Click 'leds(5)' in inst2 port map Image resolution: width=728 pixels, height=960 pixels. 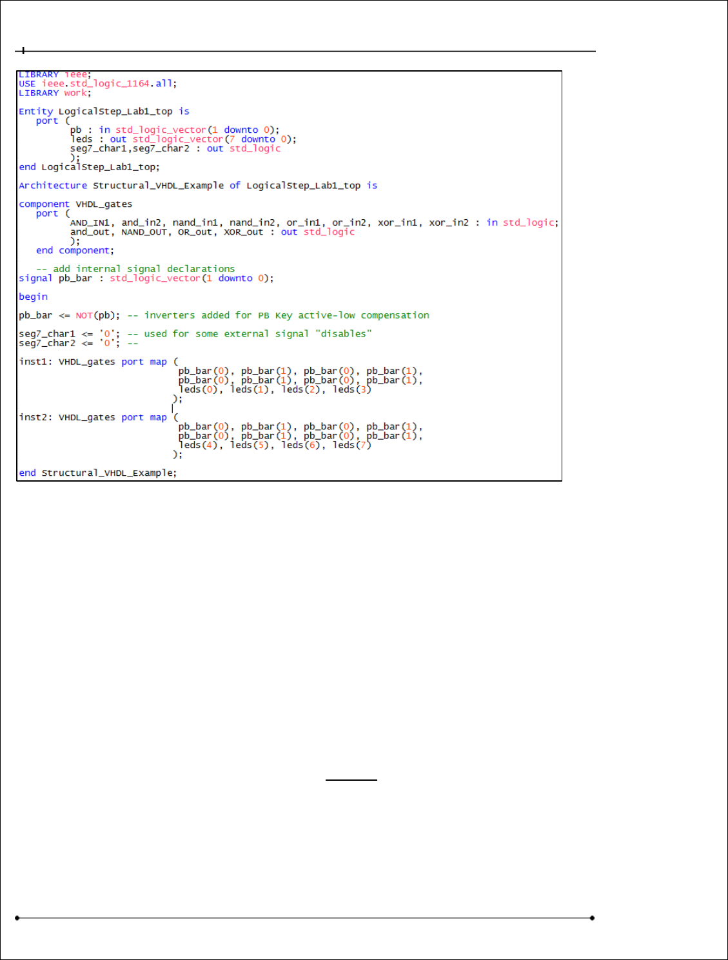[249, 446]
